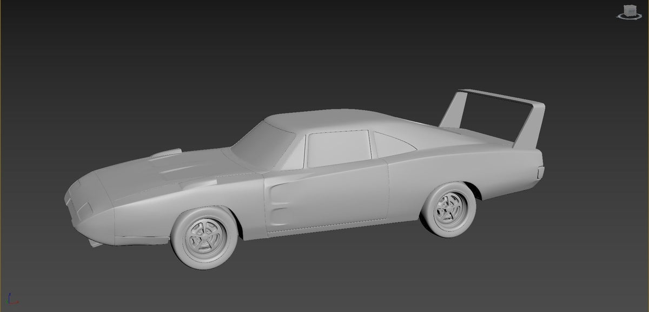The image size is (649, 312).
Task: Click the ViewCube navigation cube
Action: point(630,10)
